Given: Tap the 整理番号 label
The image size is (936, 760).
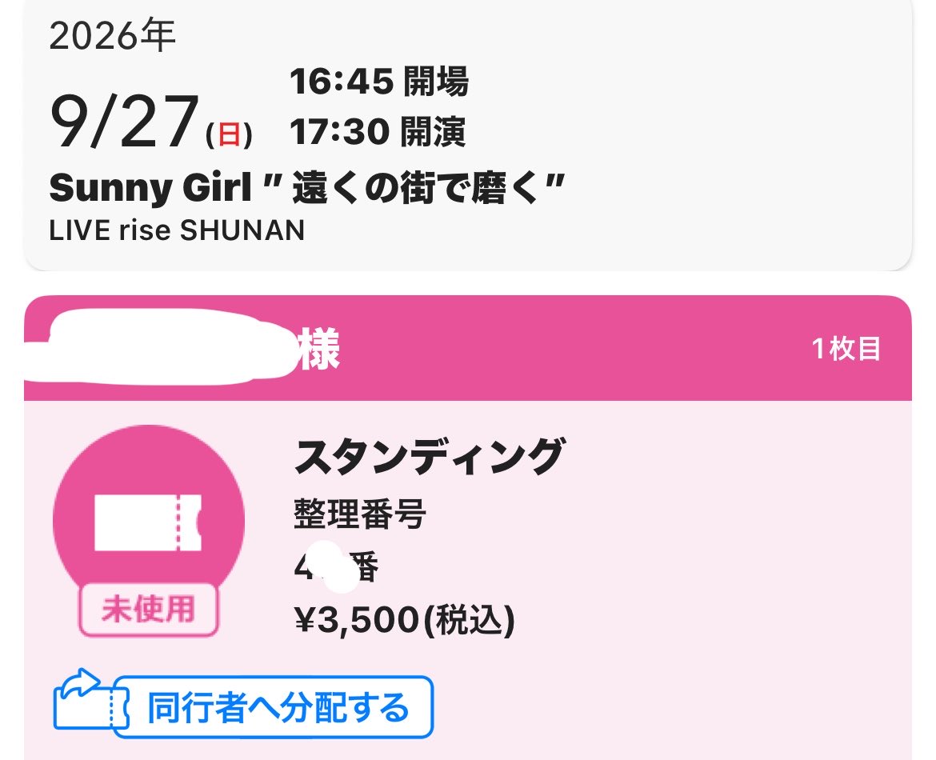Looking at the screenshot, I should pos(359,514).
